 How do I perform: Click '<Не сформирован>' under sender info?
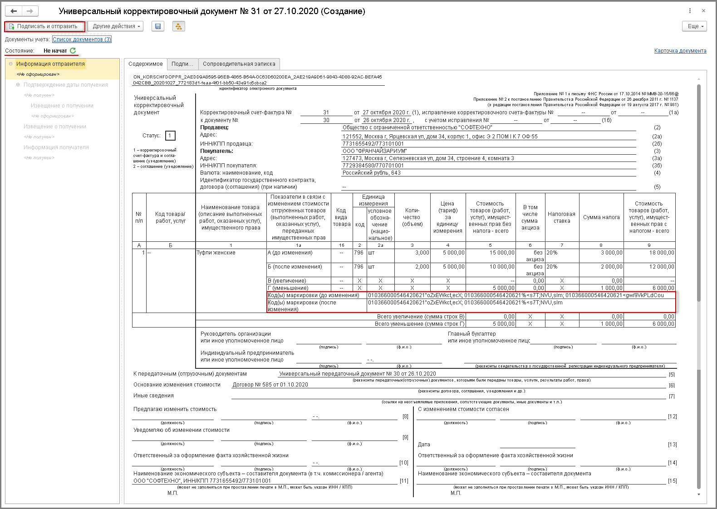point(38,74)
